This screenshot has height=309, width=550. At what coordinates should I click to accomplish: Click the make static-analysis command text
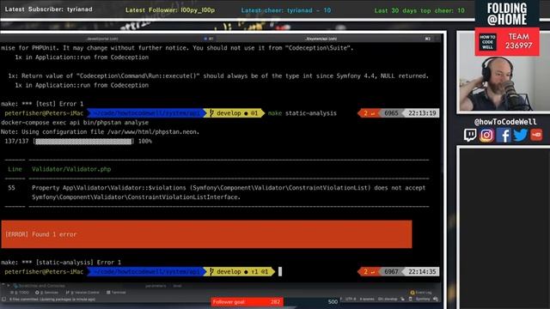pos(302,113)
